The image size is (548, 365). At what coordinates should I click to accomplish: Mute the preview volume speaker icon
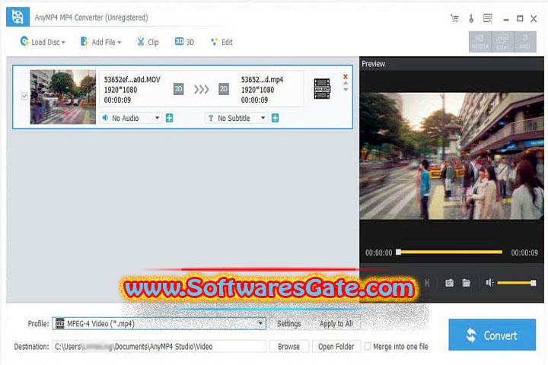tap(489, 283)
